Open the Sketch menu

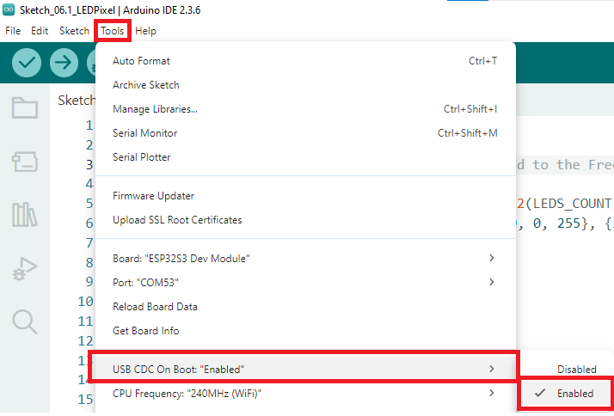coord(74,30)
